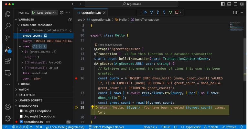249x129 pixels.
Task: Split the editor right
Action: tap(235, 13)
